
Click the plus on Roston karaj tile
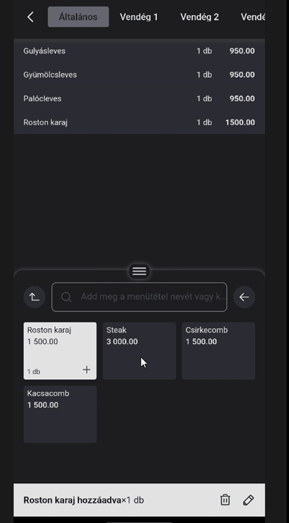coord(87,370)
